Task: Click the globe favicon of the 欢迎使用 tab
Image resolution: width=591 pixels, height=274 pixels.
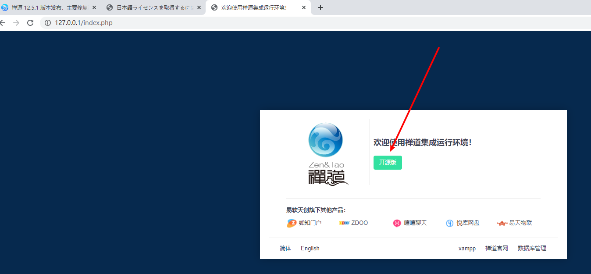Action: click(214, 7)
